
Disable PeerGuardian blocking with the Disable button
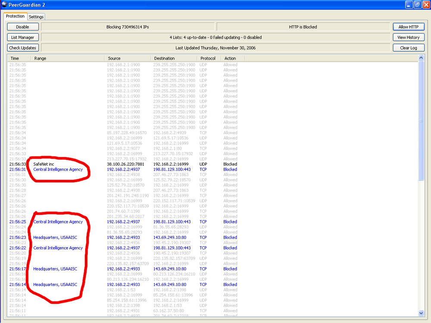pyautogui.click(x=22, y=27)
